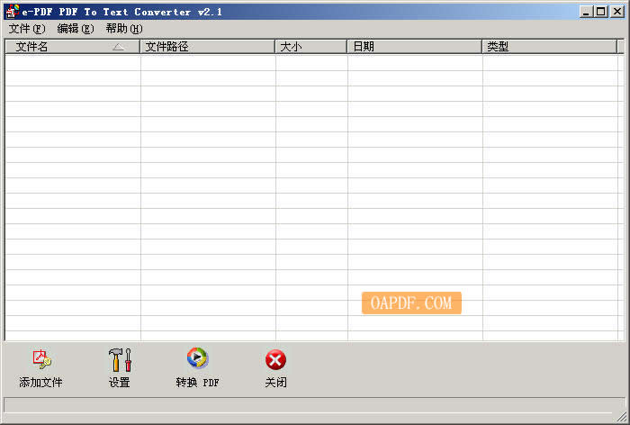Sort list by 文件路径 column header
630x425 pixels.
coord(207,47)
